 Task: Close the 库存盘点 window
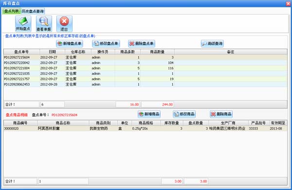(x=288, y=3)
